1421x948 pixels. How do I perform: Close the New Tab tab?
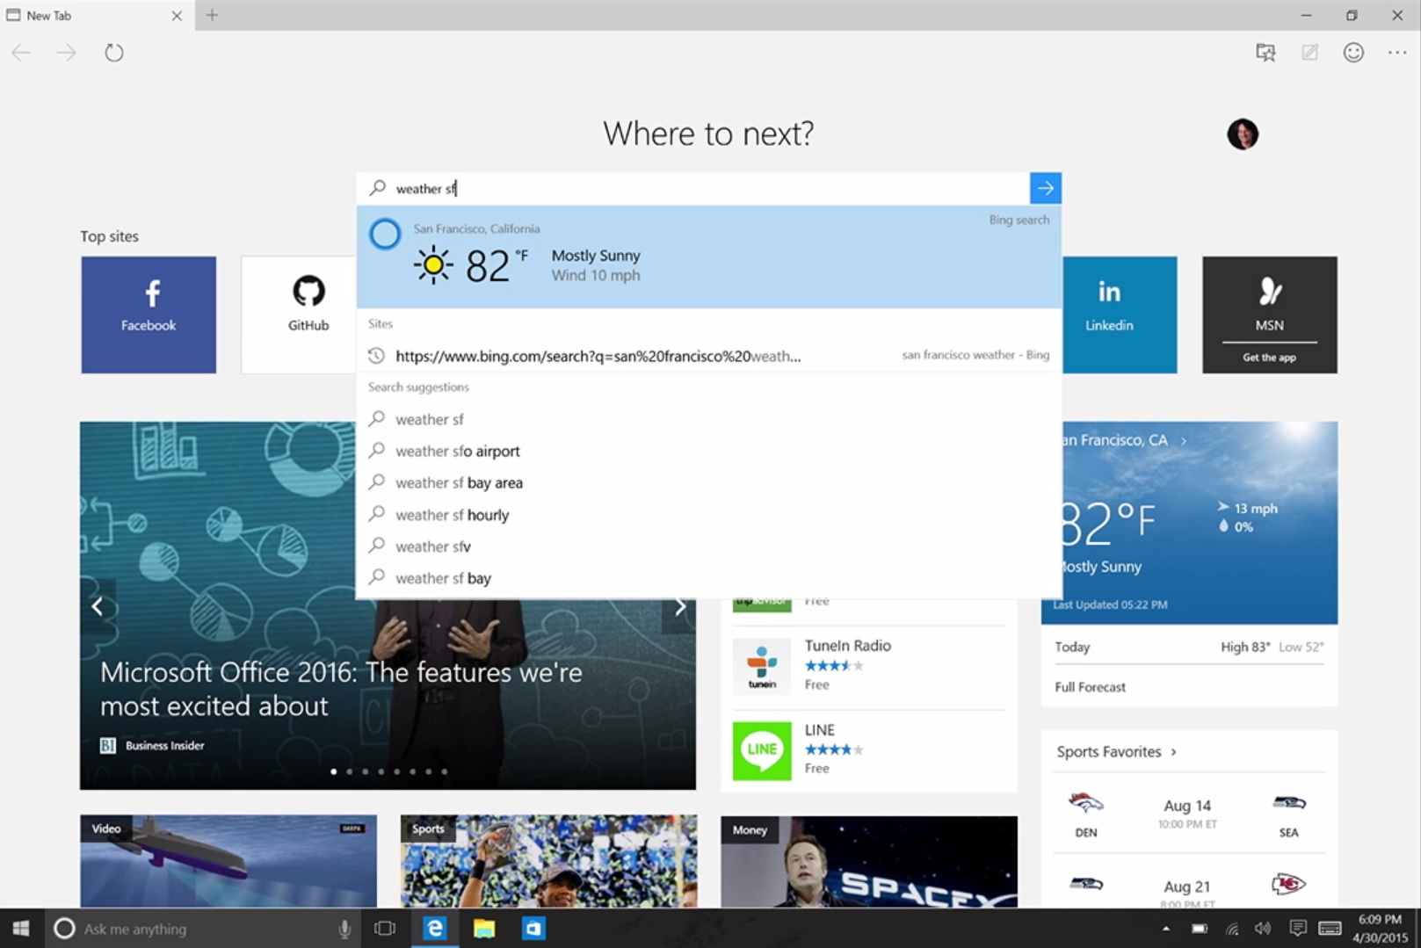point(177,16)
